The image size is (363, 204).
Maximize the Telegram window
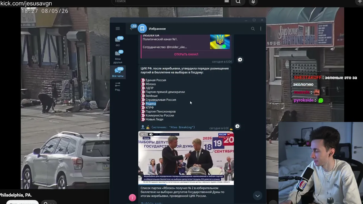pyautogui.click(x=254, y=20)
